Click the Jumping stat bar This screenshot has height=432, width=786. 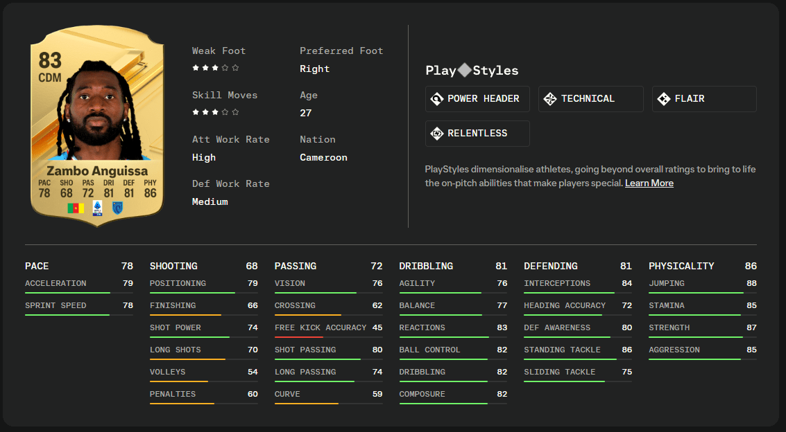click(x=703, y=292)
